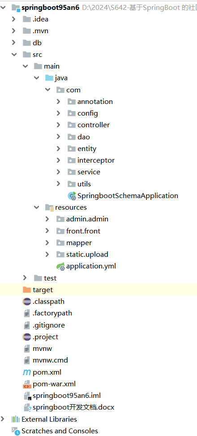The height and width of the screenshot is (436, 197).
Task: Click the mapper folder icon
Action: click(60, 242)
